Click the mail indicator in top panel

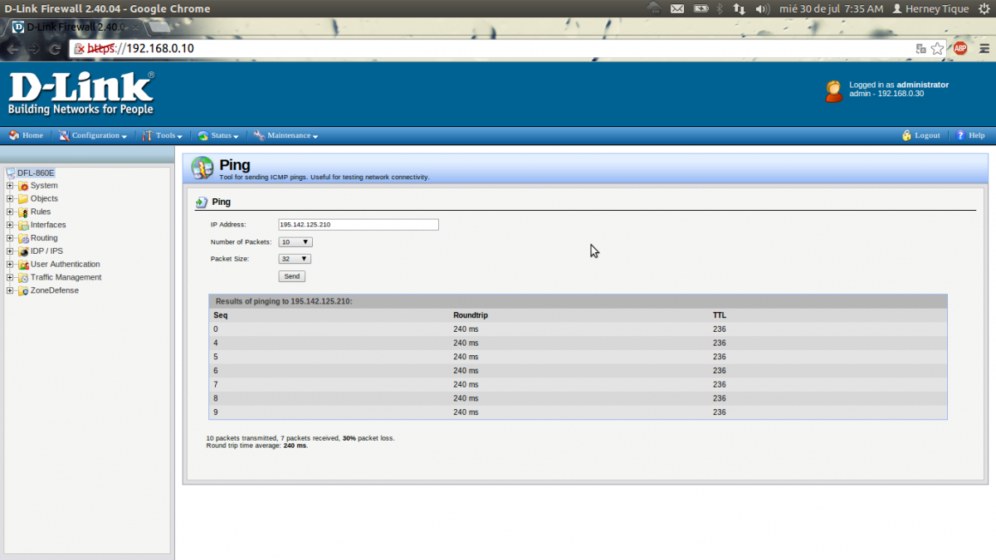click(x=677, y=8)
